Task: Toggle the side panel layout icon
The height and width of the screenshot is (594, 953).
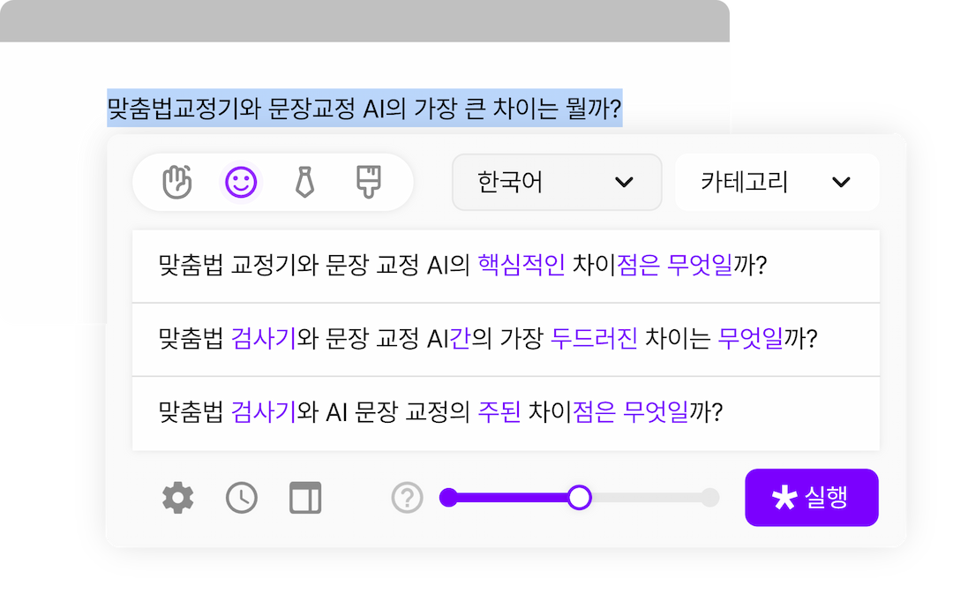Action: [x=305, y=499]
